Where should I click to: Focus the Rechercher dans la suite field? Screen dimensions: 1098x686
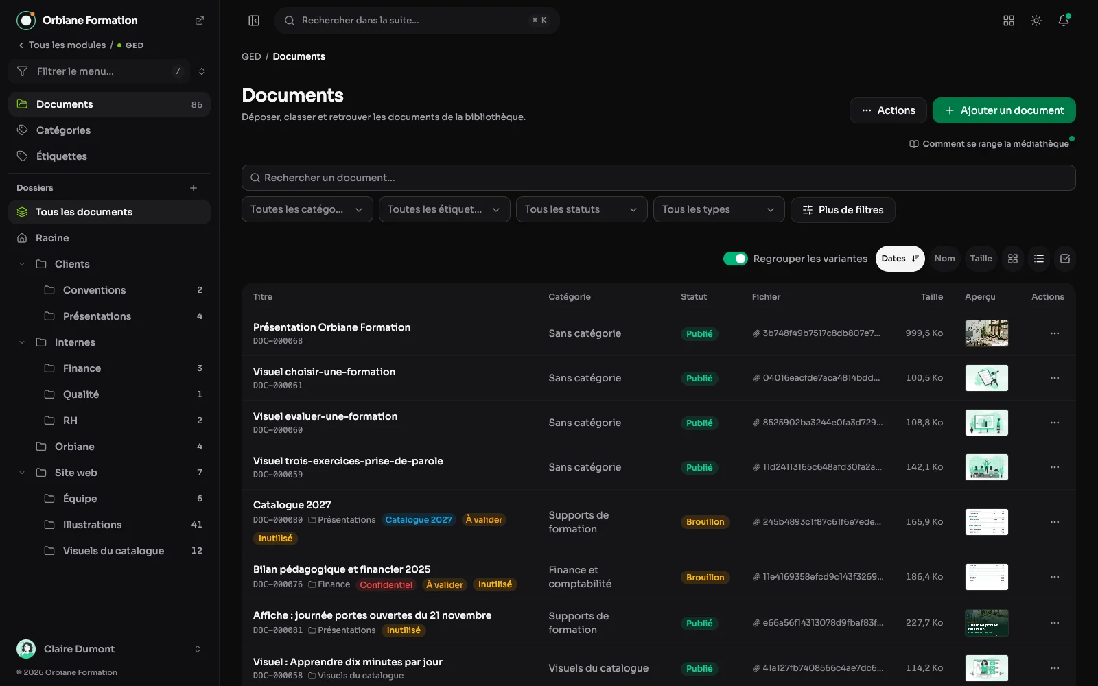[x=417, y=21]
